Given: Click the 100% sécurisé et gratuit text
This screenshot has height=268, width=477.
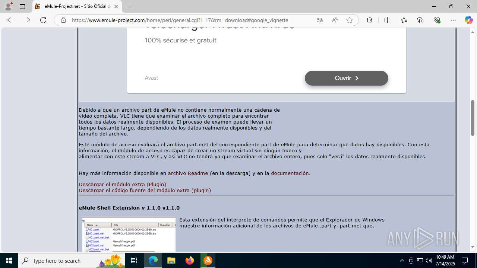Looking at the screenshot, I should 180,40.
